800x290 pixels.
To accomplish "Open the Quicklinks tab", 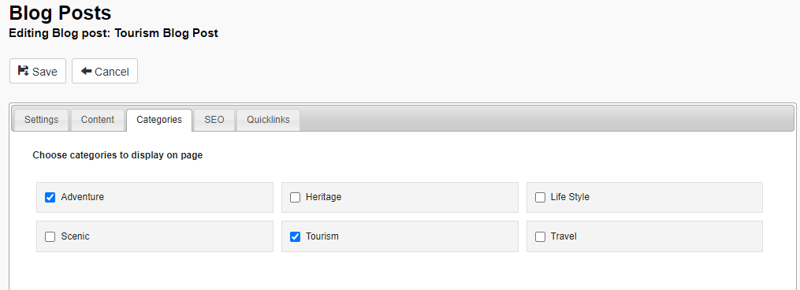I will coord(268,120).
